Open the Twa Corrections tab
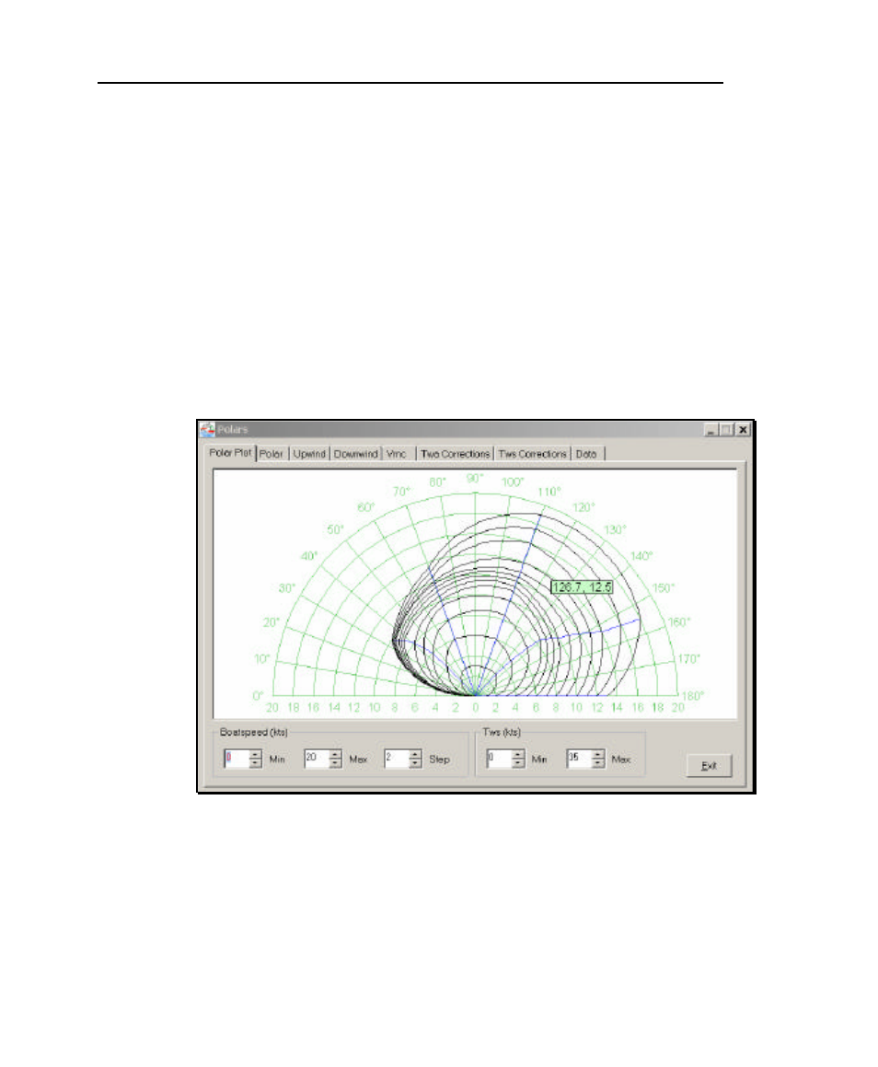 pyautogui.click(x=455, y=454)
